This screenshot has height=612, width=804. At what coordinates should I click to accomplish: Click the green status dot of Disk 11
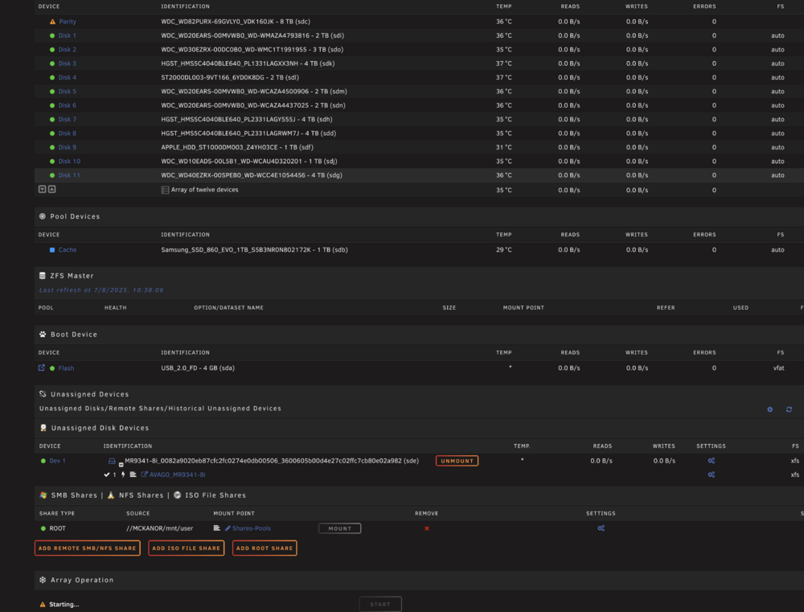click(52, 175)
